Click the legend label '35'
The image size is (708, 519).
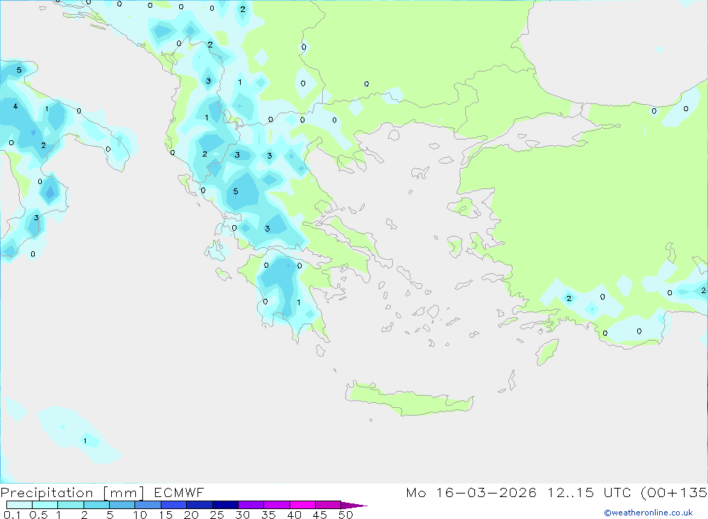click(x=268, y=515)
